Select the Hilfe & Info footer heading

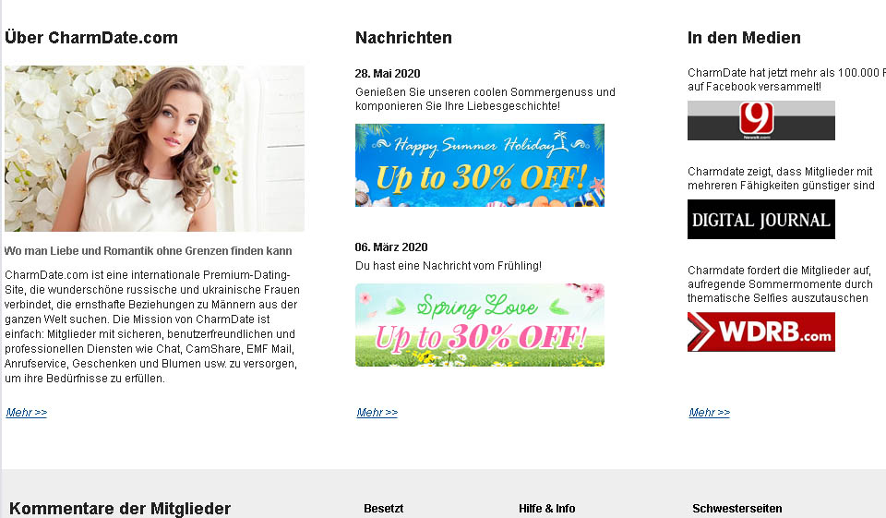pyautogui.click(x=547, y=509)
